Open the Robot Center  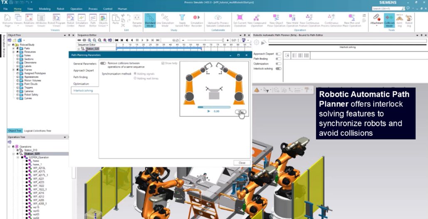[x=71, y=20]
